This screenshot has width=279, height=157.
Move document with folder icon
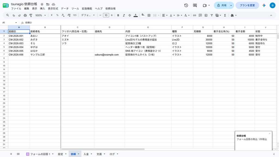(x=48, y=4)
